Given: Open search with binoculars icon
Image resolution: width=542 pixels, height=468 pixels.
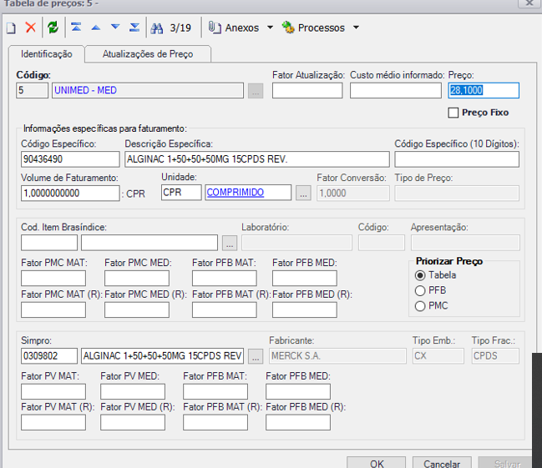Looking at the screenshot, I should click(x=156, y=28).
